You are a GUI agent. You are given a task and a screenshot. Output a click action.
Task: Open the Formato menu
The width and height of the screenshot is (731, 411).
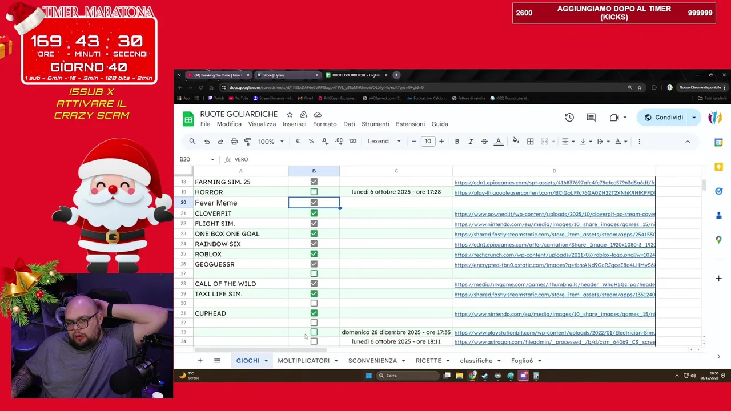pyautogui.click(x=324, y=124)
